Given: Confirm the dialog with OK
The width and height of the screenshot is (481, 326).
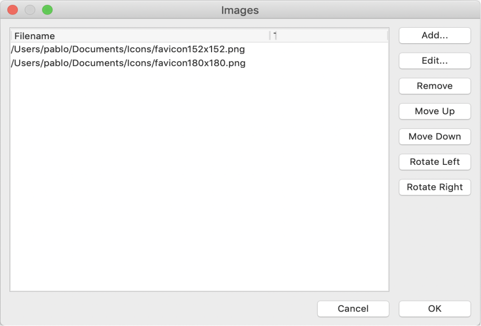Looking at the screenshot, I should (435, 309).
